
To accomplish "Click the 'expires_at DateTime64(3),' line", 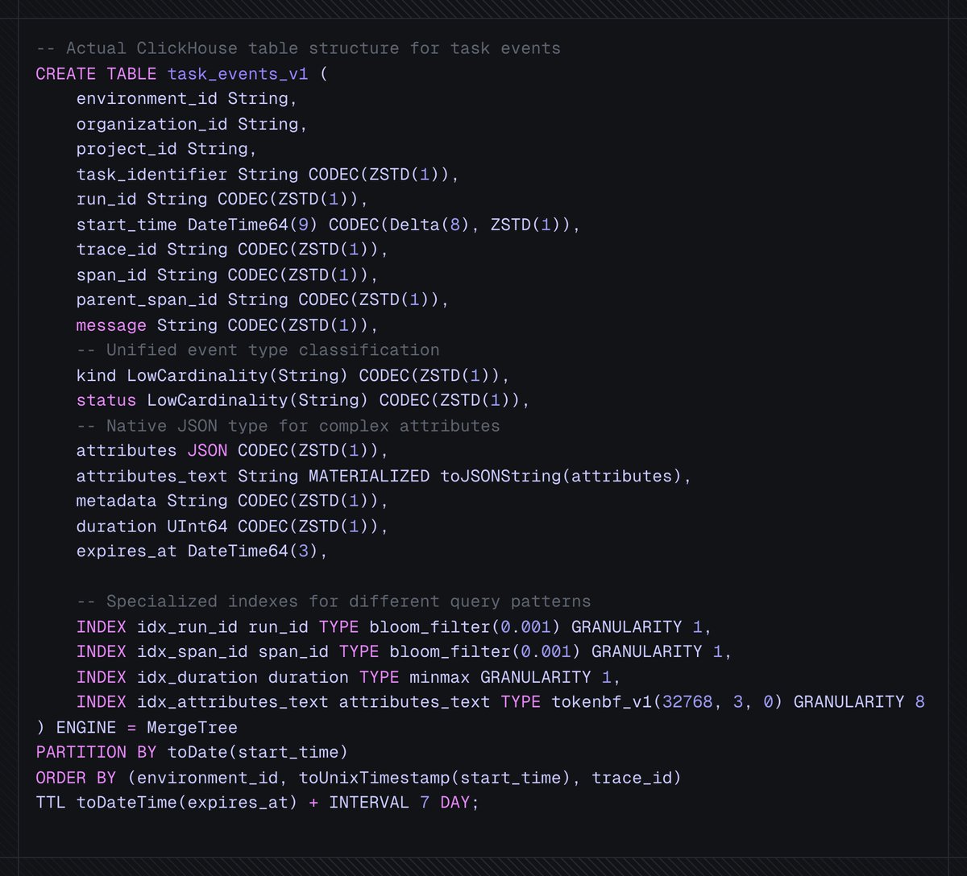I will (x=202, y=551).
